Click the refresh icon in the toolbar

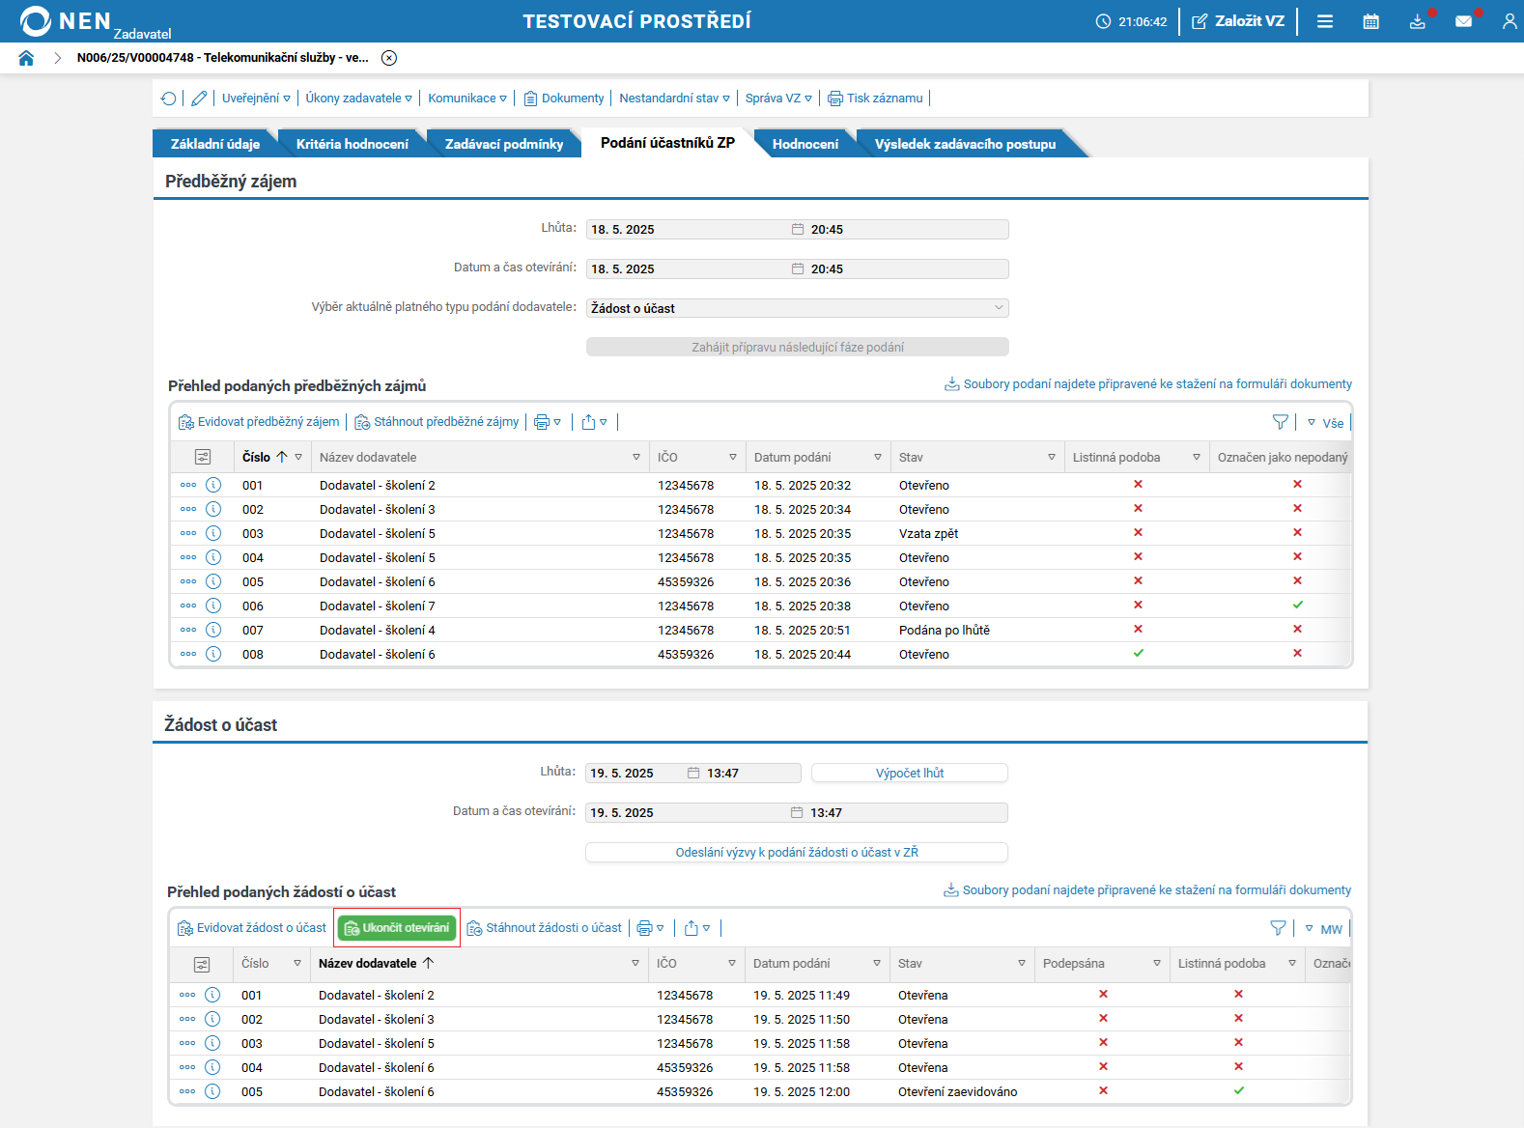(x=169, y=99)
